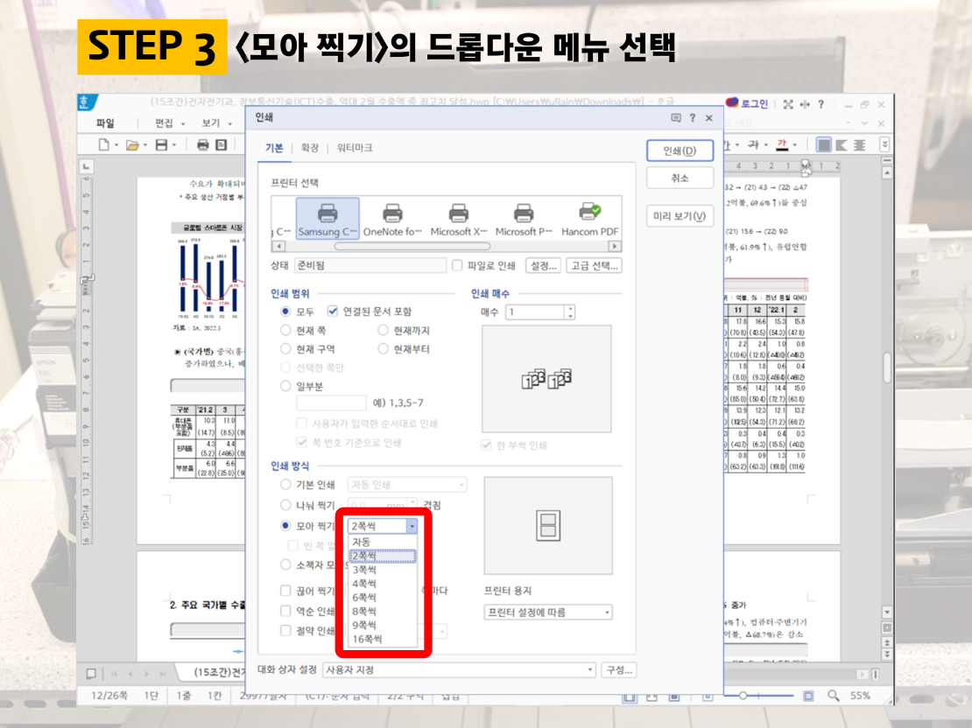
Task: Click the zoom slider handle in status bar
Action: 743,695
